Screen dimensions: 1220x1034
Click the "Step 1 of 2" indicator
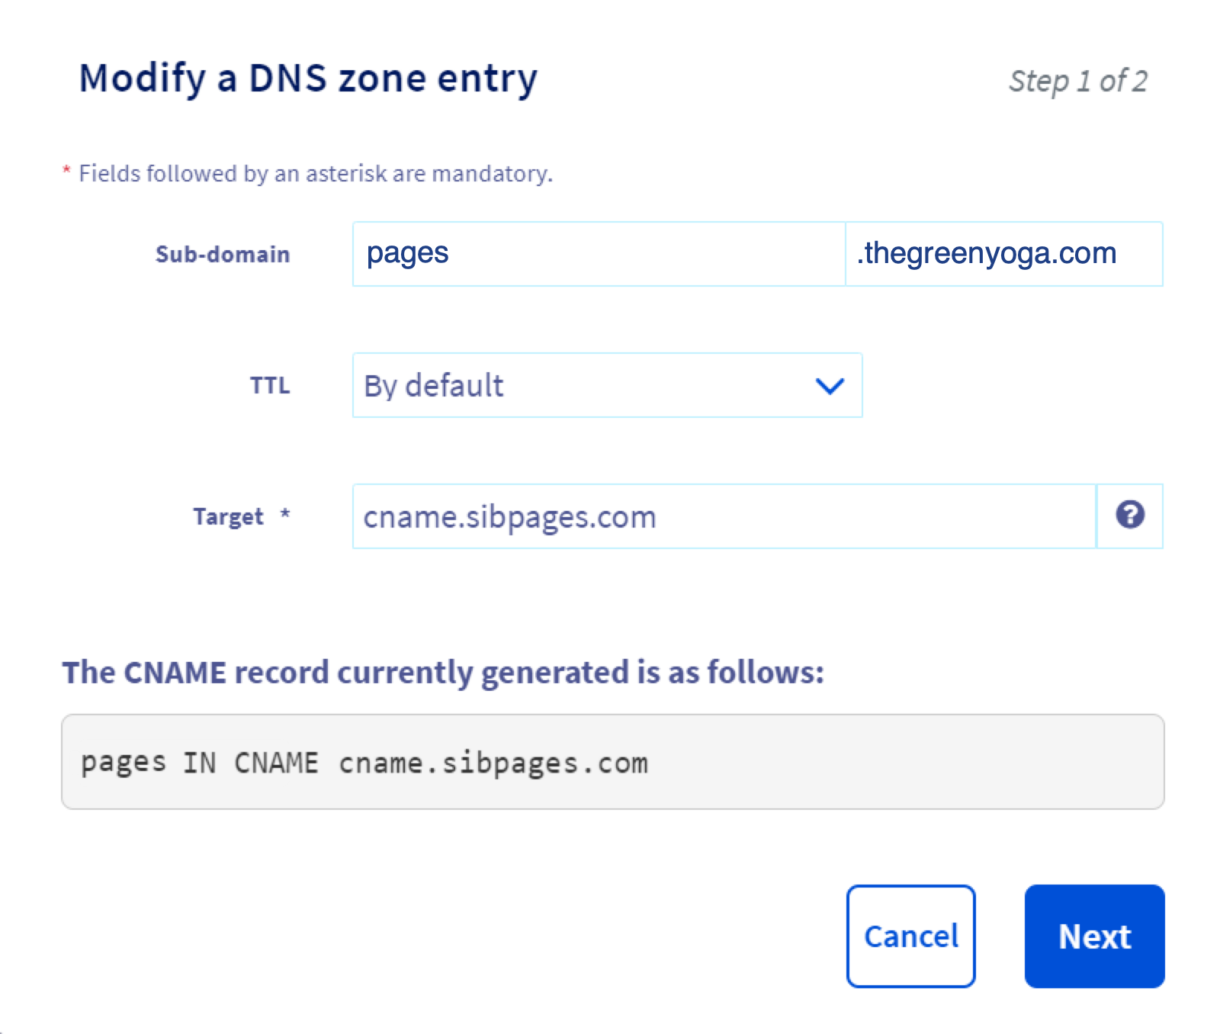[1077, 81]
